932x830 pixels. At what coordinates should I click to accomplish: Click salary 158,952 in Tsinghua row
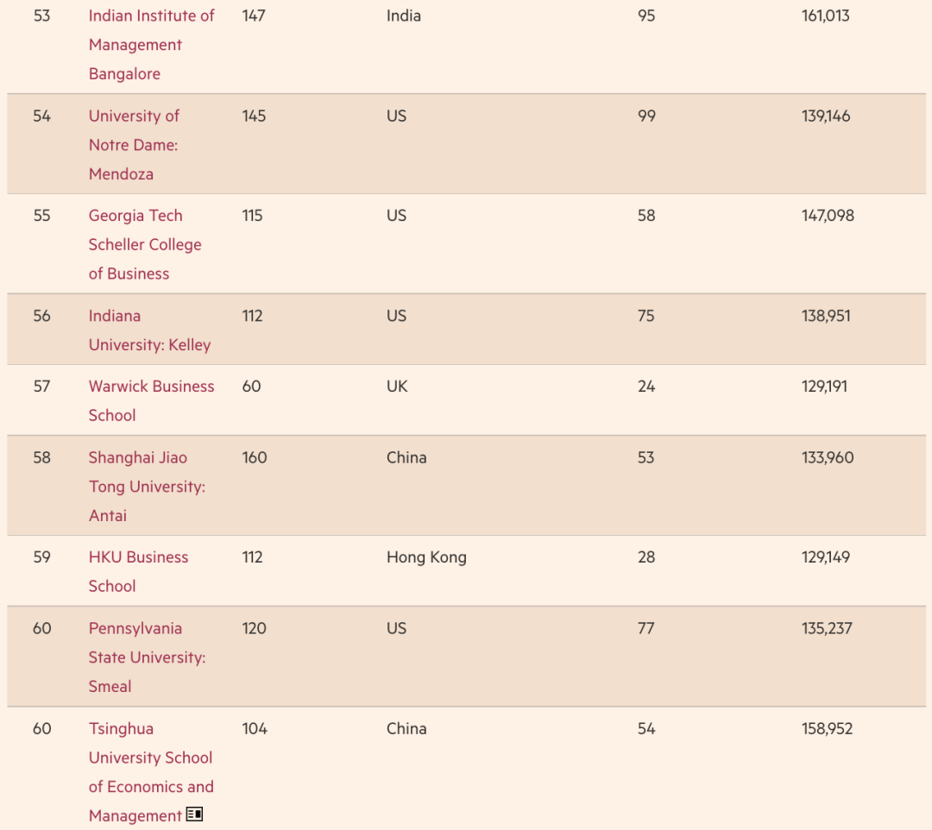click(x=827, y=728)
